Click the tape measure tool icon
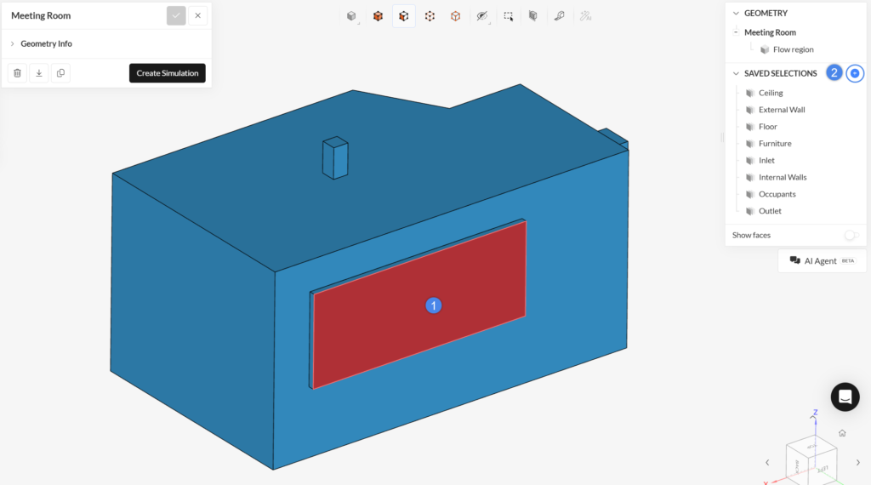The image size is (871, 485). pos(560,16)
